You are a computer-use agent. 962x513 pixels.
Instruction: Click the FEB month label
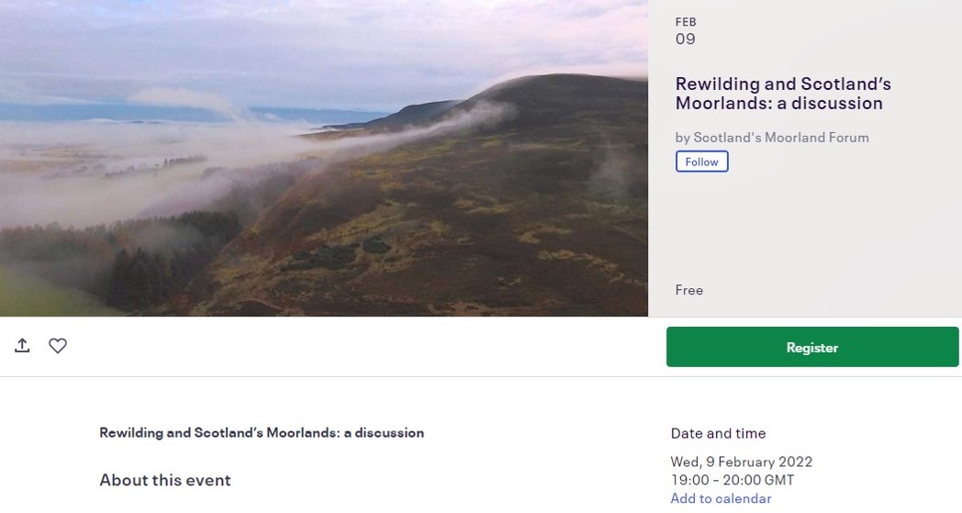point(686,22)
